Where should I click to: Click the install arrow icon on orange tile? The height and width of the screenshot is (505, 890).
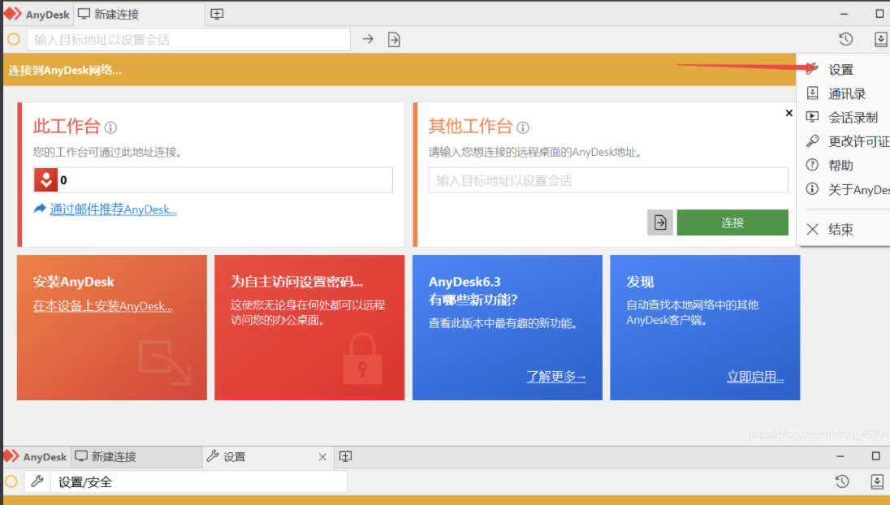pos(165,363)
